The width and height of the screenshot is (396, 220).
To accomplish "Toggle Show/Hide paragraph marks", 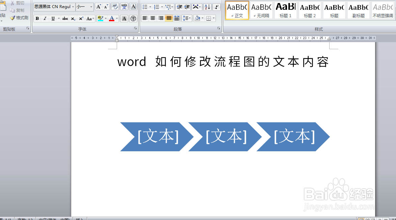I will coord(216,7).
